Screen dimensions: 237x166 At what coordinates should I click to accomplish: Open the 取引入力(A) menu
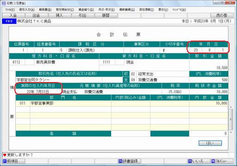pyautogui.click(x=27, y=10)
